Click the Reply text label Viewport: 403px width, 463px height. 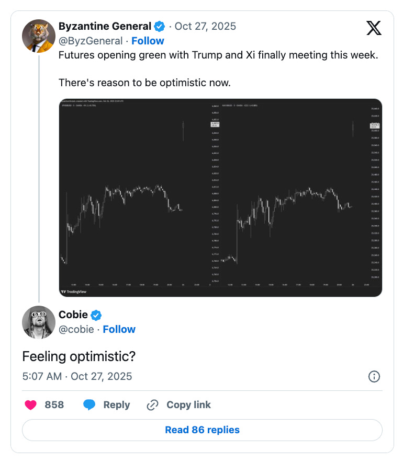117,405
